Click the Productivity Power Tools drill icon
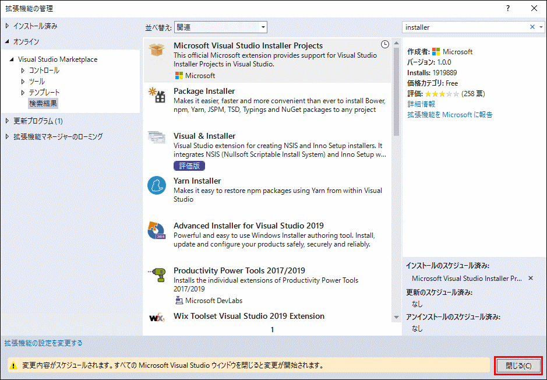Screen dimensions: 547x380 pyautogui.click(x=157, y=275)
